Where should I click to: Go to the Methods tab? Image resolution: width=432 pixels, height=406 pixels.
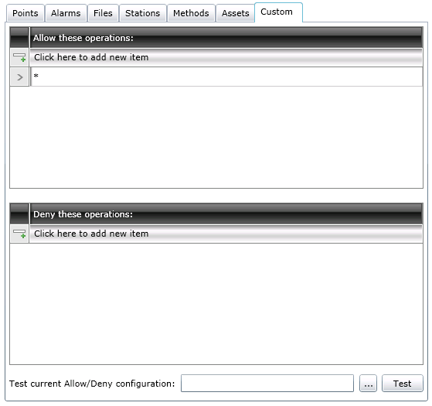coord(191,13)
